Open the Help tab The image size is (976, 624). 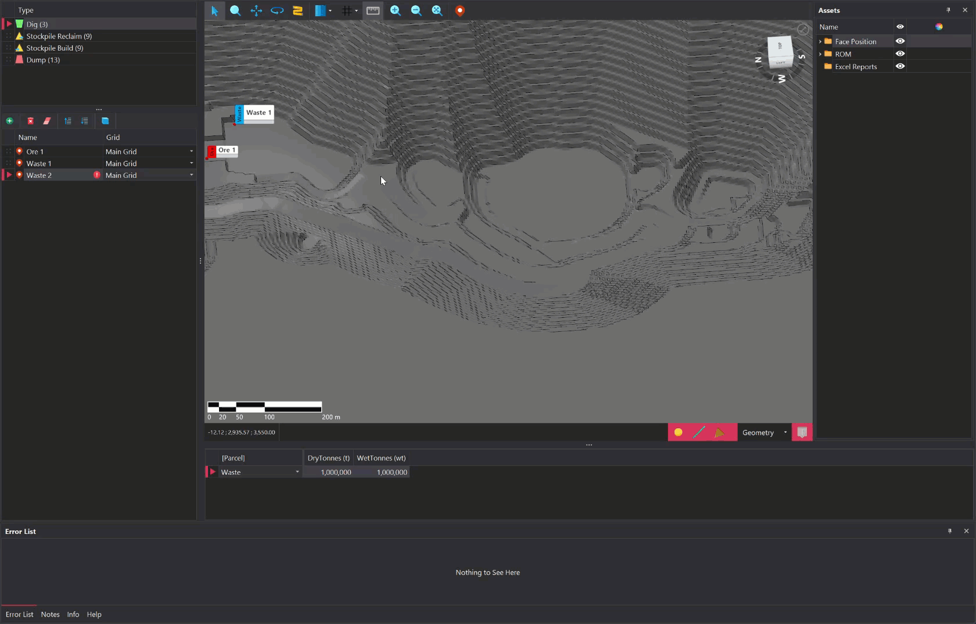[x=94, y=614]
